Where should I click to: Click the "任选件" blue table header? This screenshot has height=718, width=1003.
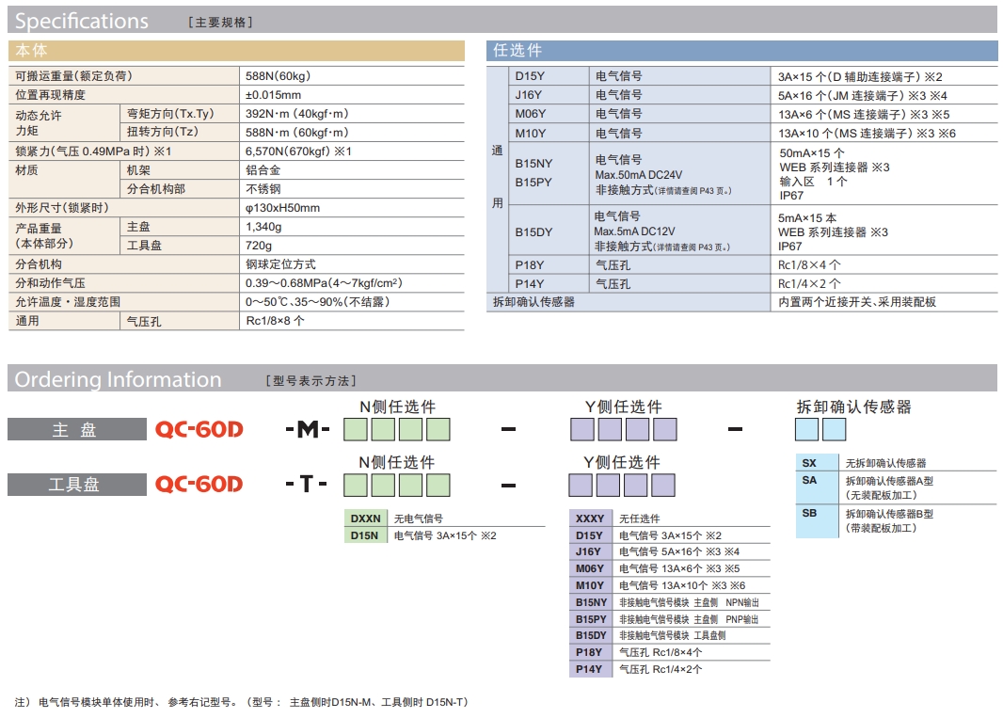point(517,51)
